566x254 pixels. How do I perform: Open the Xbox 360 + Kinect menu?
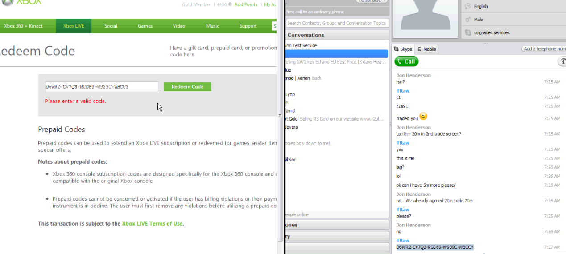click(24, 26)
